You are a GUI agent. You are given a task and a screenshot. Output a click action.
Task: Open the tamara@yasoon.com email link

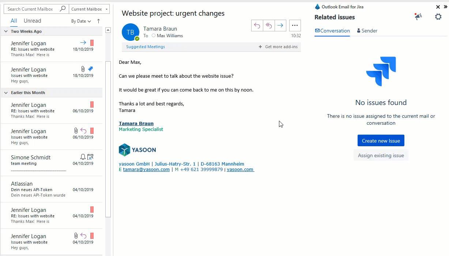pos(146,170)
